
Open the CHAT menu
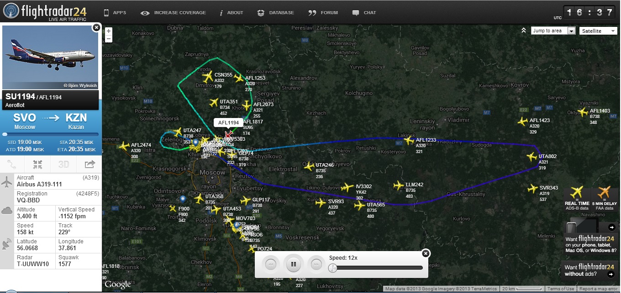(x=364, y=13)
